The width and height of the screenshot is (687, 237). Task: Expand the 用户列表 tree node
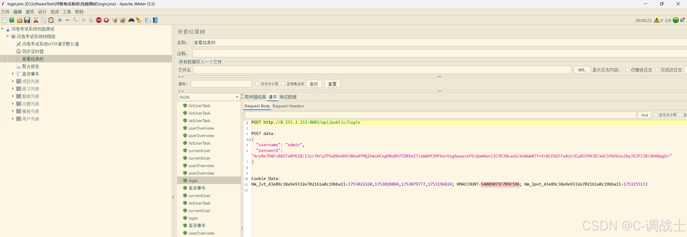[x=13, y=119]
